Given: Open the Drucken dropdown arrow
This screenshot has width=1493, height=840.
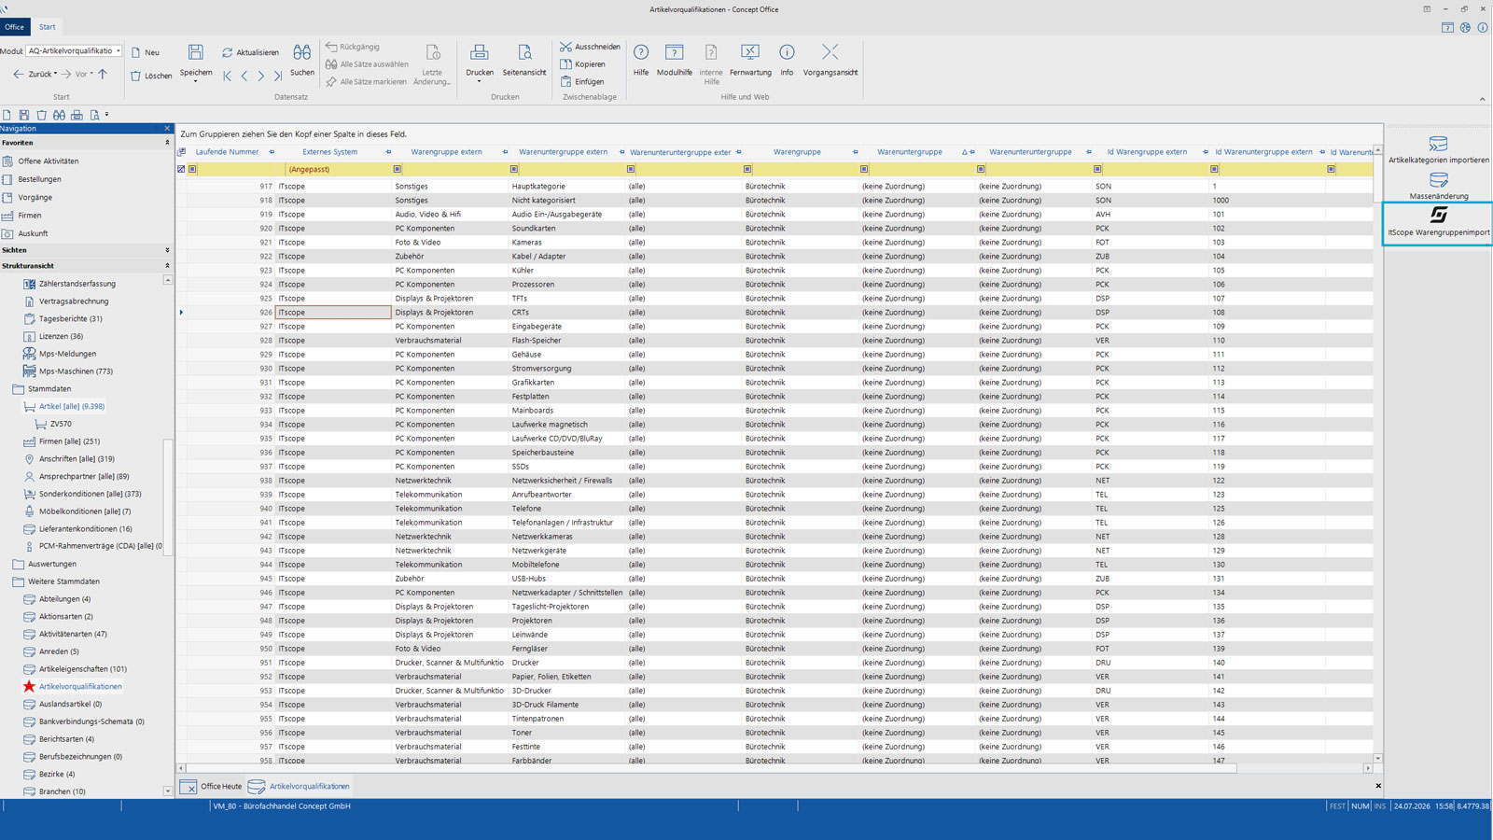Looking at the screenshot, I should tap(479, 82).
